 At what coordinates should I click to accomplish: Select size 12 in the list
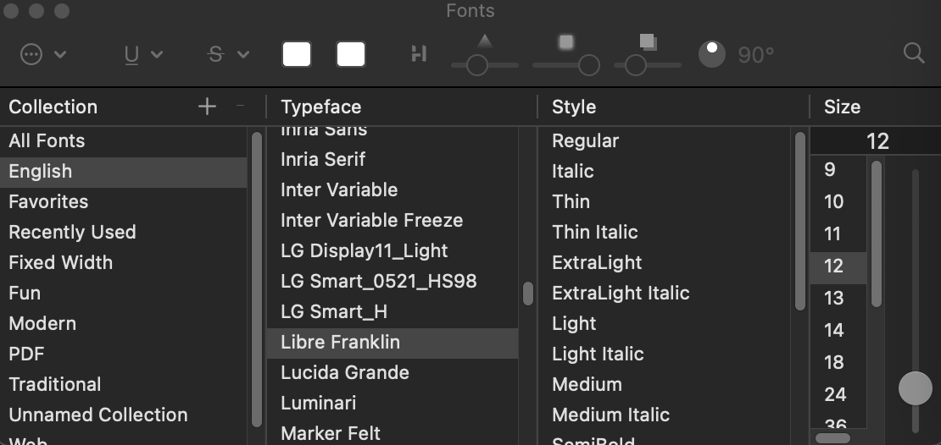tap(838, 266)
